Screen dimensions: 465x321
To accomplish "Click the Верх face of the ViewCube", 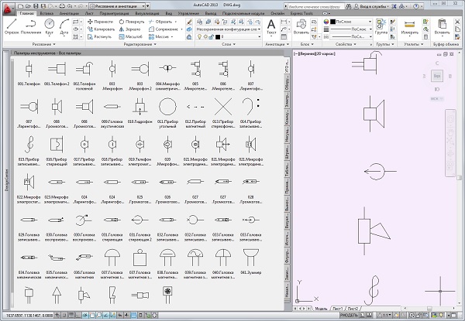I will pos(439,76).
